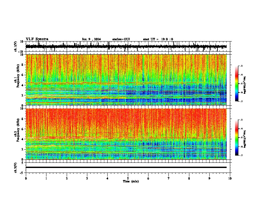Click inside the ch.1 spectrogram panel

pos(126,80)
